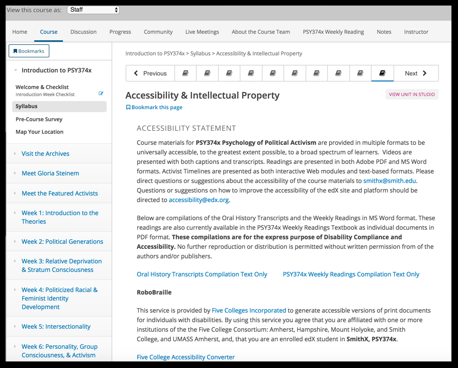Screen dimensions: 458x368
Task: Open the Community tab
Action: 158,32
